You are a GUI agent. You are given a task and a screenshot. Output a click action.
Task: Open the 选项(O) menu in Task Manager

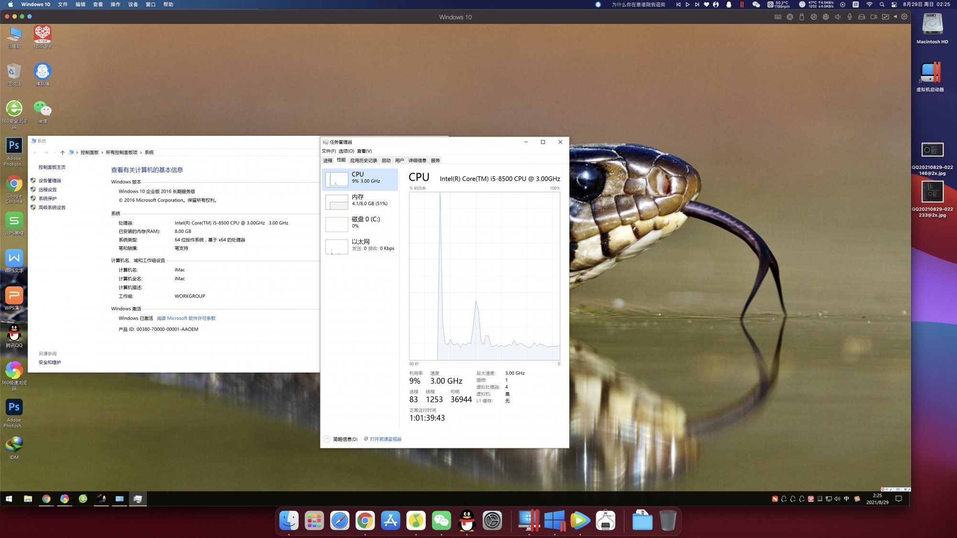click(x=346, y=151)
